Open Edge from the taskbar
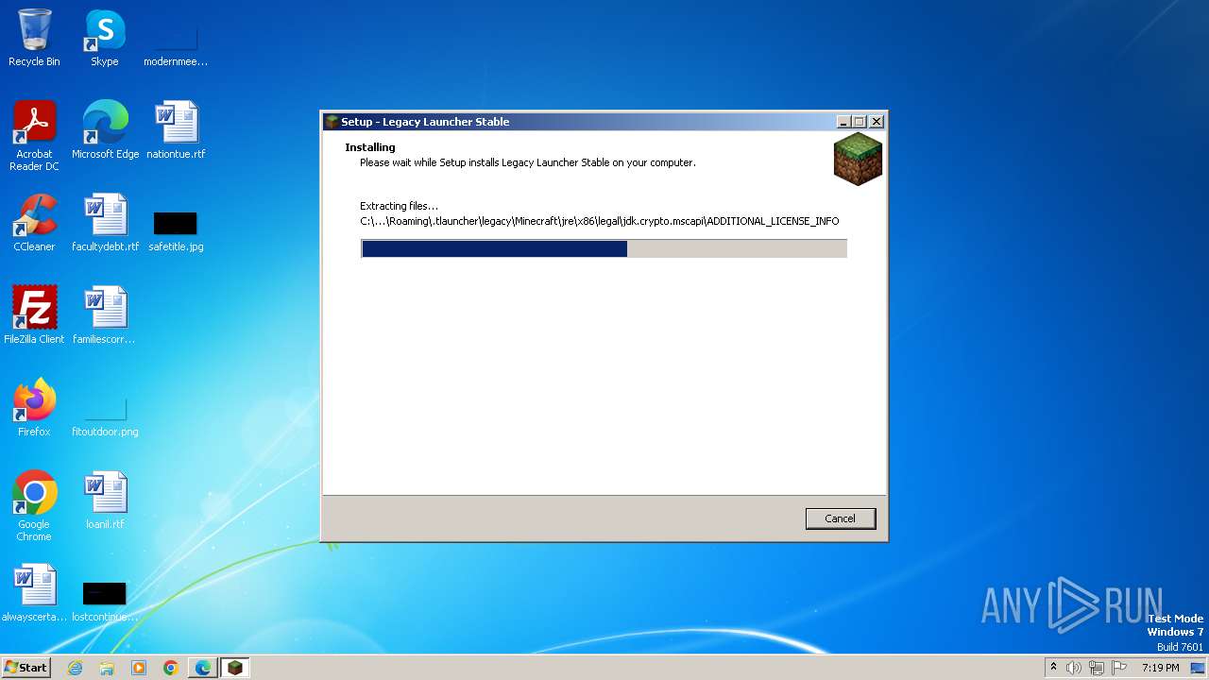1209x680 pixels. [203, 668]
